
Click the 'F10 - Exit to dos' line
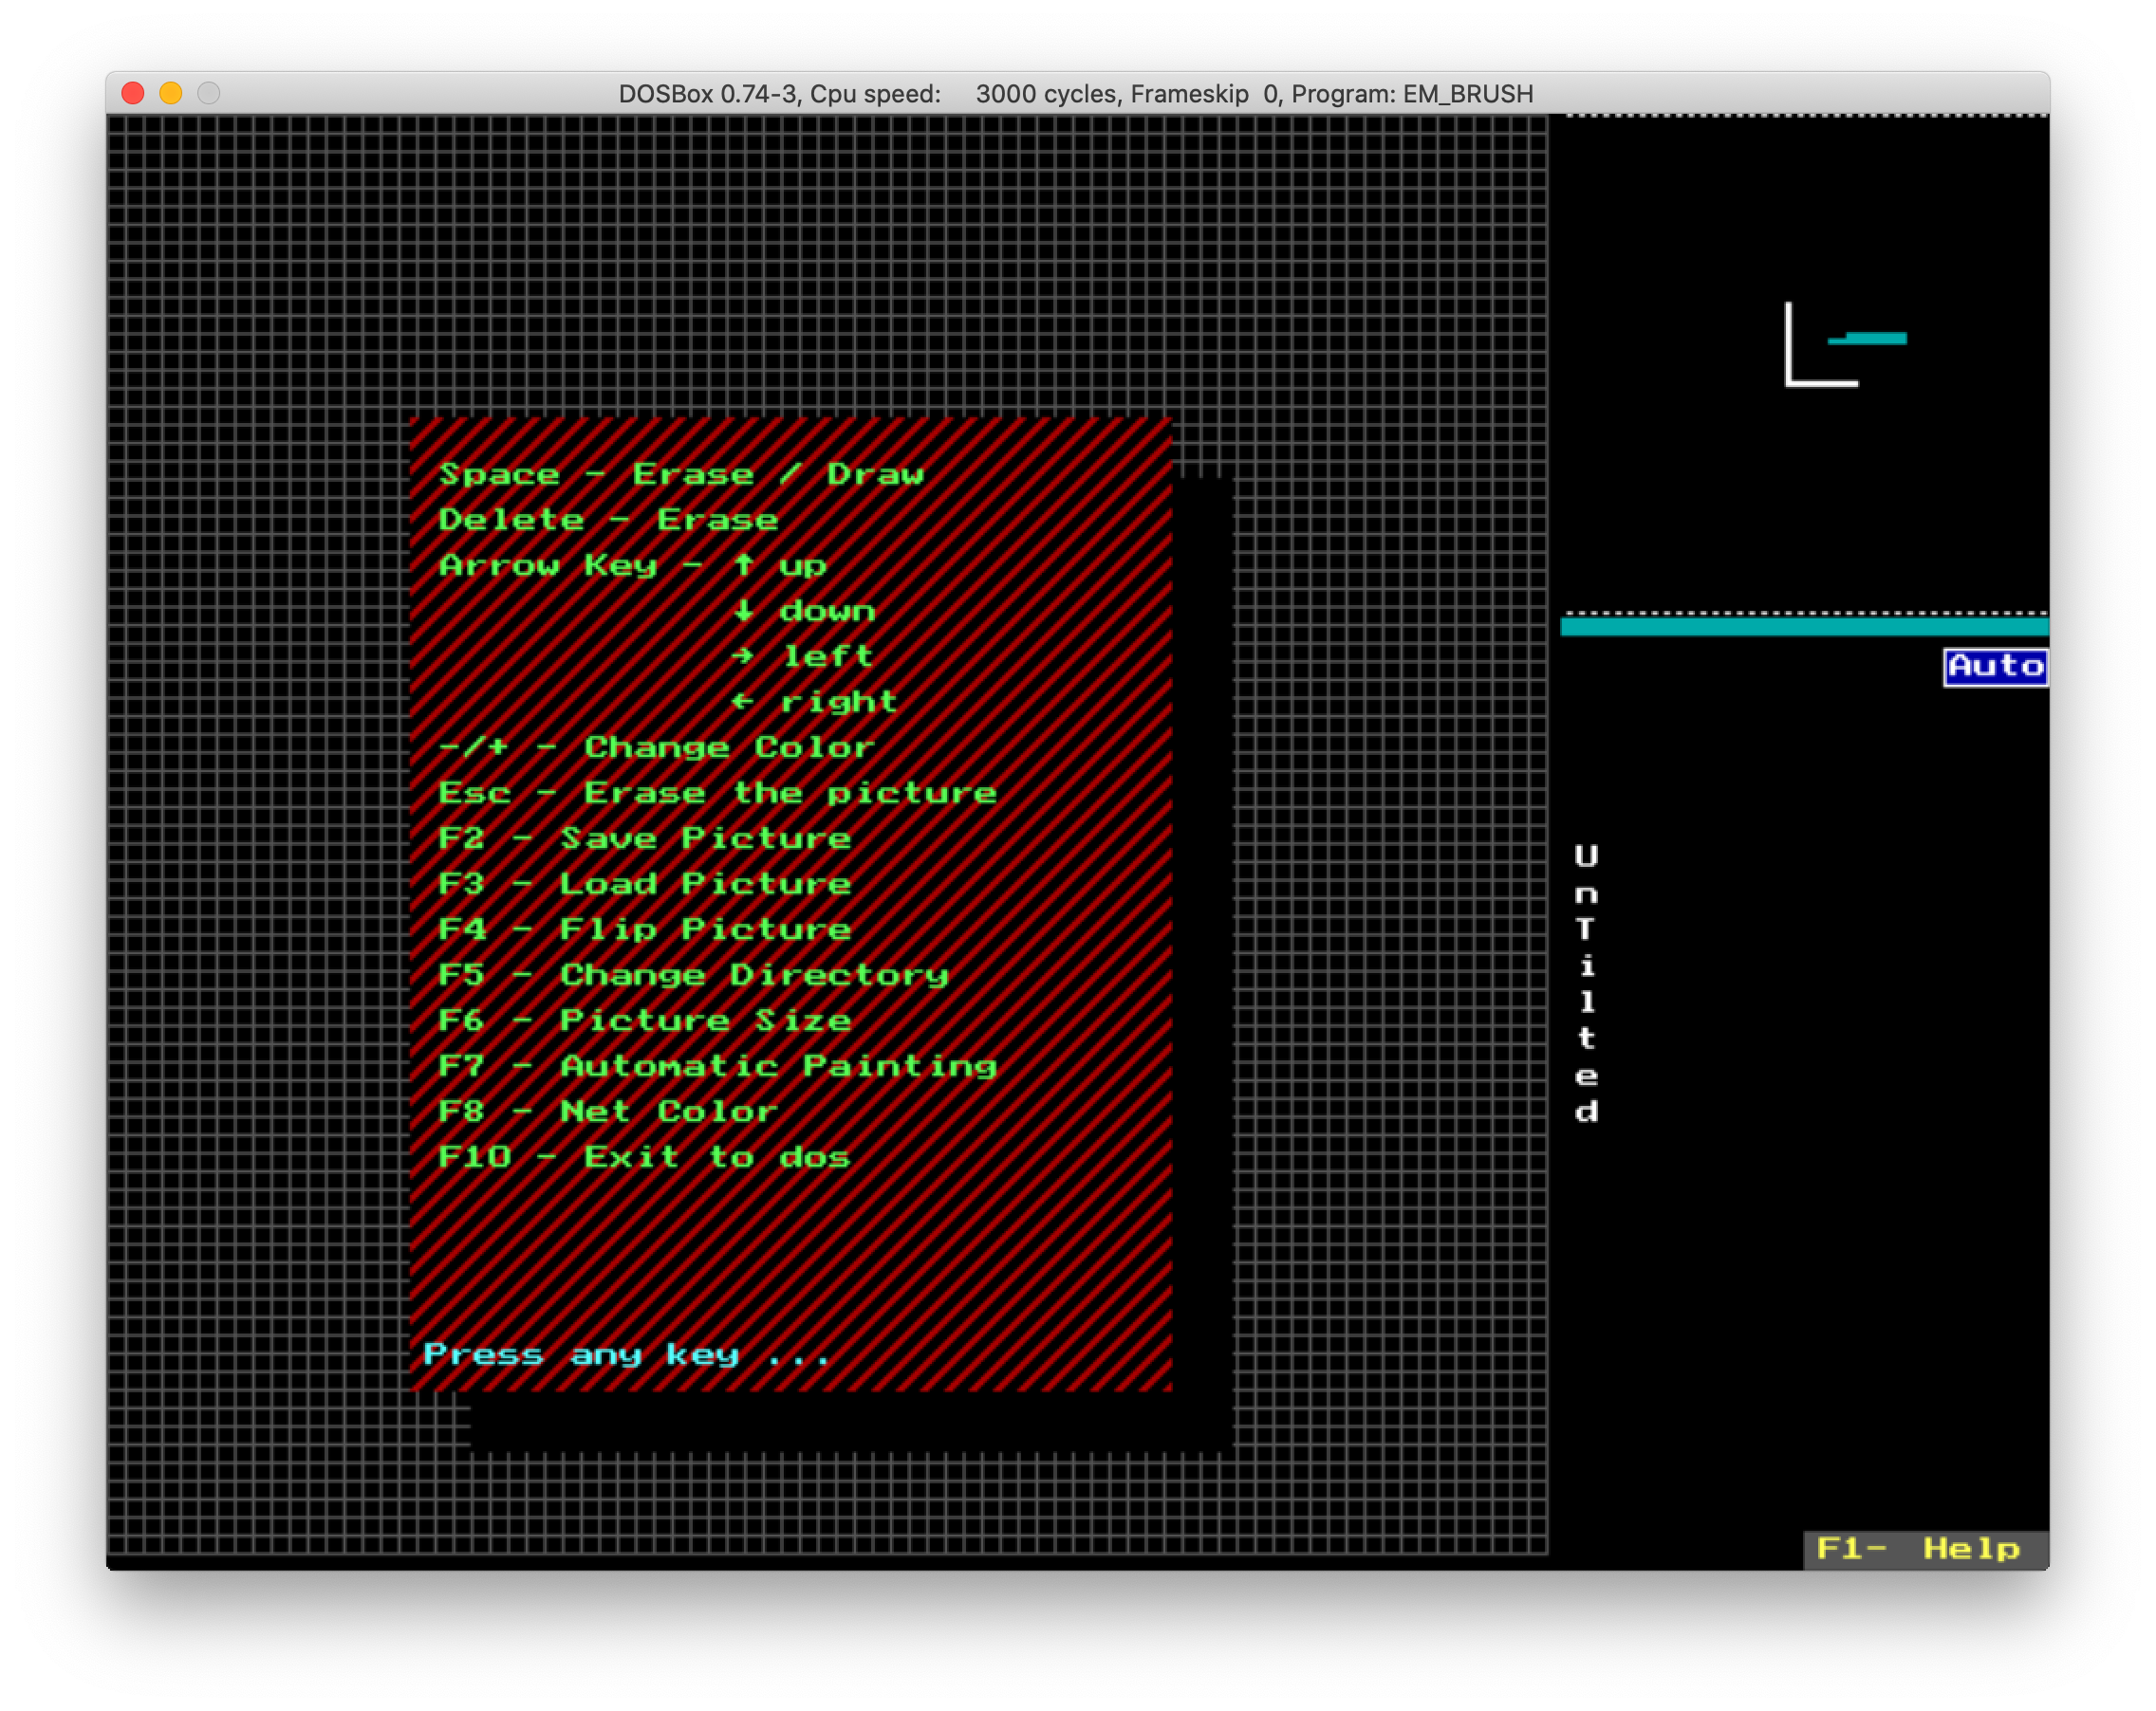point(645,1156)
